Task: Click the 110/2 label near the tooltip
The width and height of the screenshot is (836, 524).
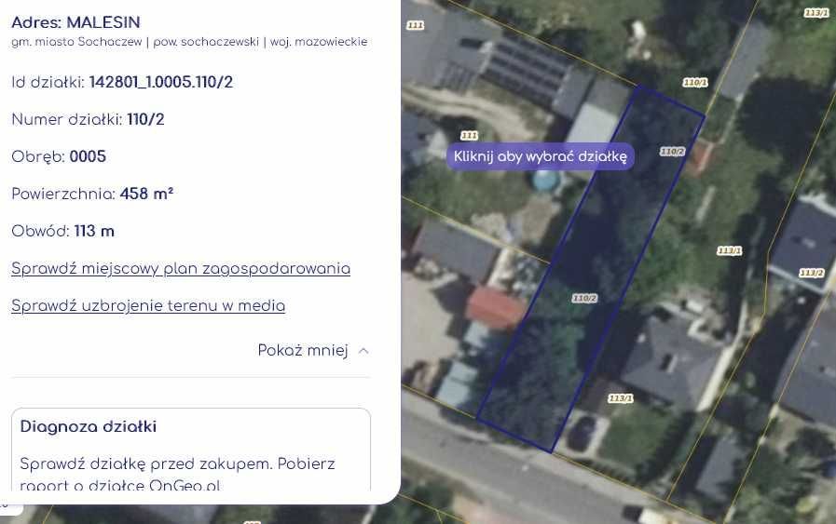Action: [672, 152]
